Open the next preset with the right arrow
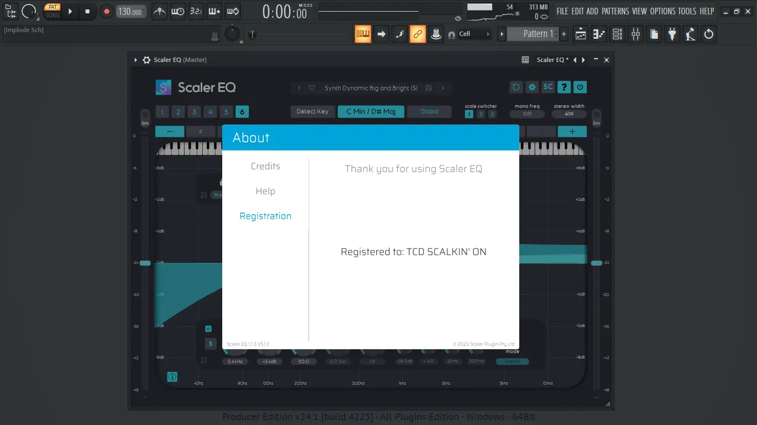Image resolution: width=757 pixels, height=425 pixels. pos(442,87)
